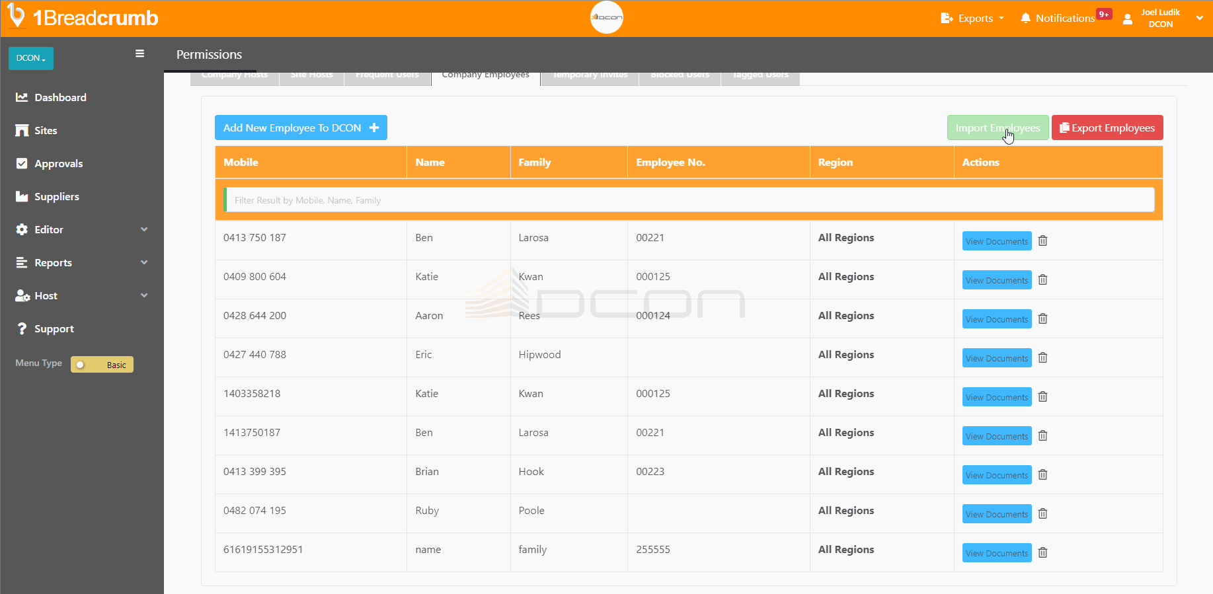Click the DCON logo in header

pyautogui.click(x=606, y=18)
